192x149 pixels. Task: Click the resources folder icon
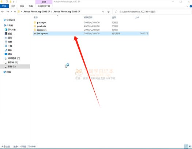coord(35,30)
